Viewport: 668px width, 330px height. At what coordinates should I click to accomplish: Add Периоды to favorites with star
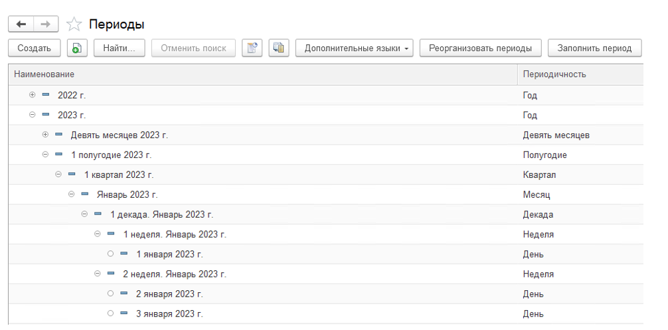point(74,25)
